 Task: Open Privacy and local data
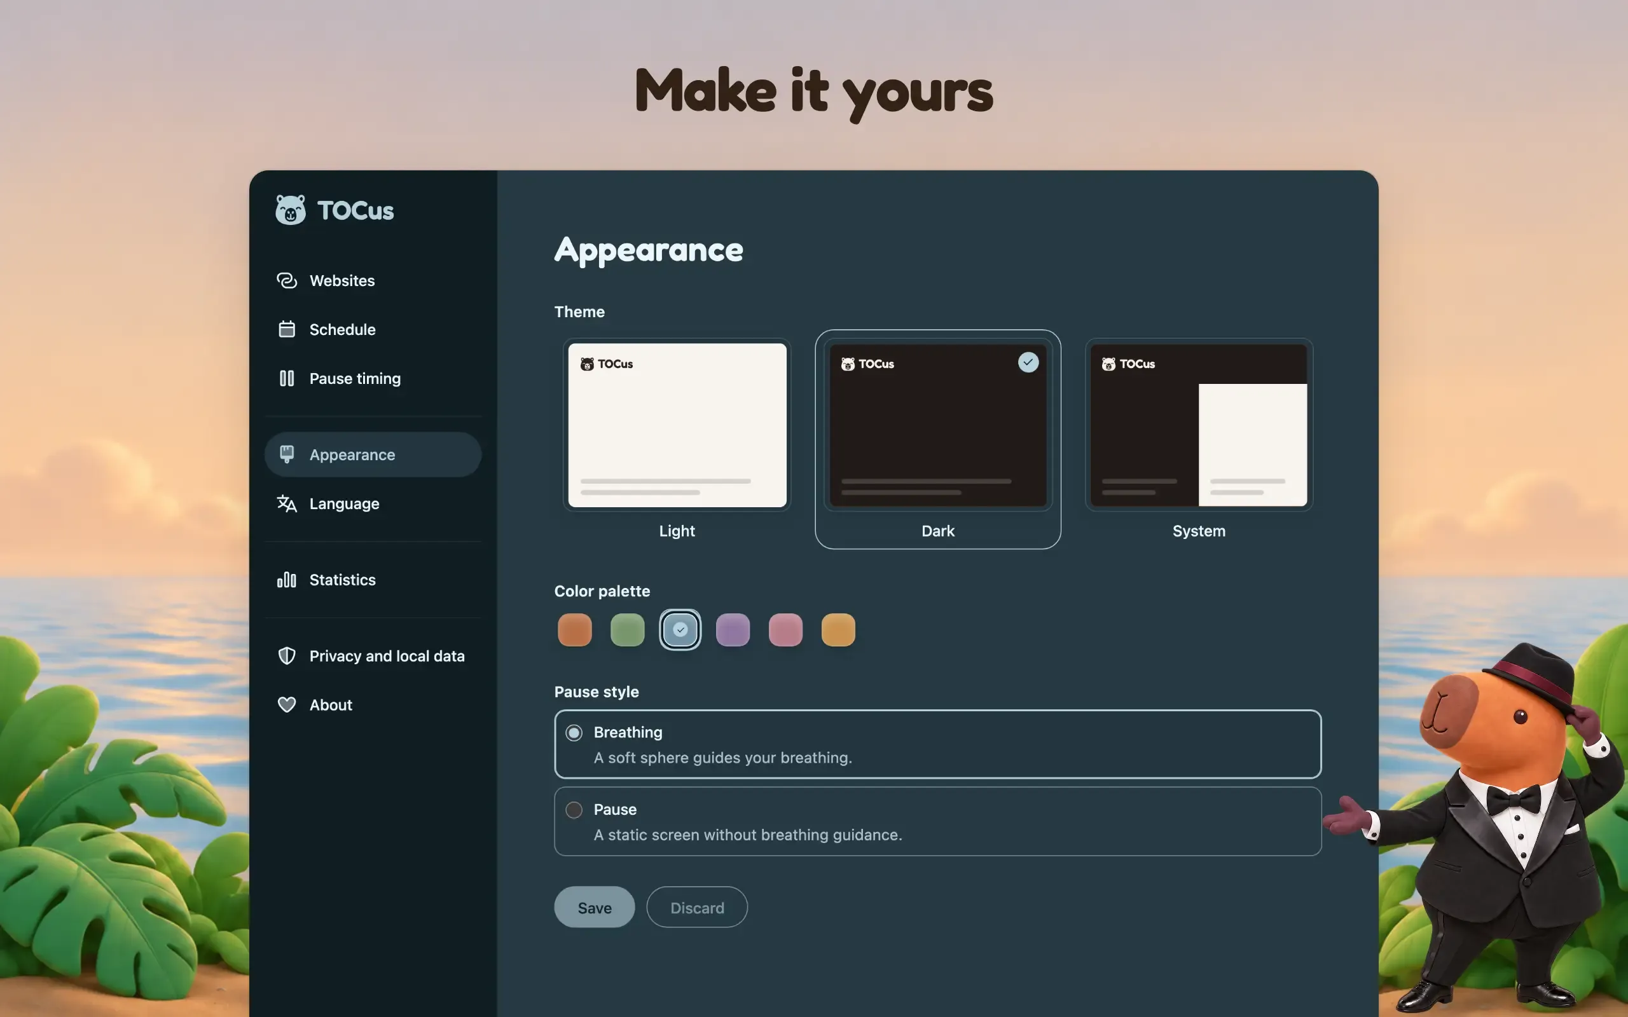387,655
